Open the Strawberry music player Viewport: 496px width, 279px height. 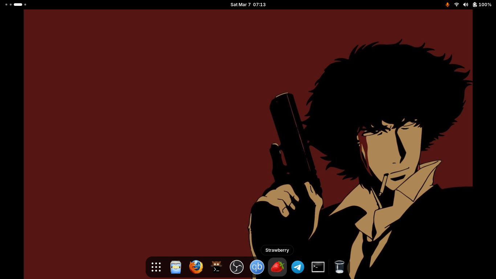click(277, 267)
